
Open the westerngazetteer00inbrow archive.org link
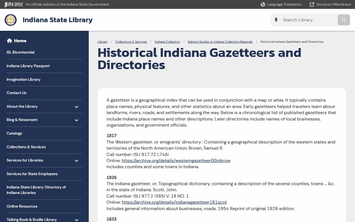click(x=176, y=160)
